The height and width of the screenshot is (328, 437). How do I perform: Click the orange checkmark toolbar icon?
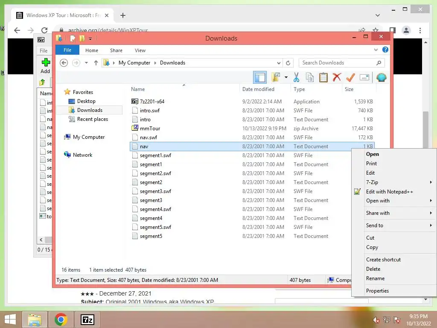pyautogui.click(x=350, y=77)
